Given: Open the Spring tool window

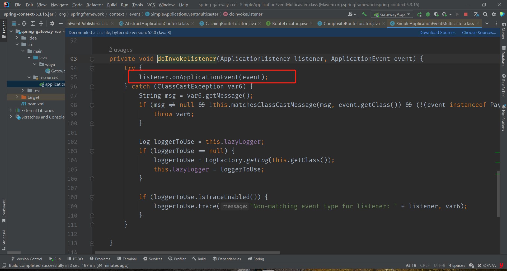Looking at the screenshot, I should click(x=256, y=259).
